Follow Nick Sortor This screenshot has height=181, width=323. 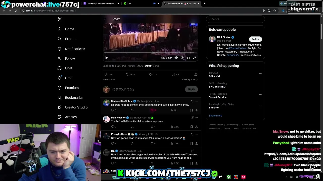(255, 39)
